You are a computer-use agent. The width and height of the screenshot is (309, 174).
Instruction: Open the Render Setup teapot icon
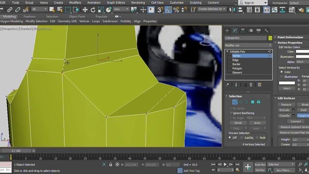coord(301,10)
